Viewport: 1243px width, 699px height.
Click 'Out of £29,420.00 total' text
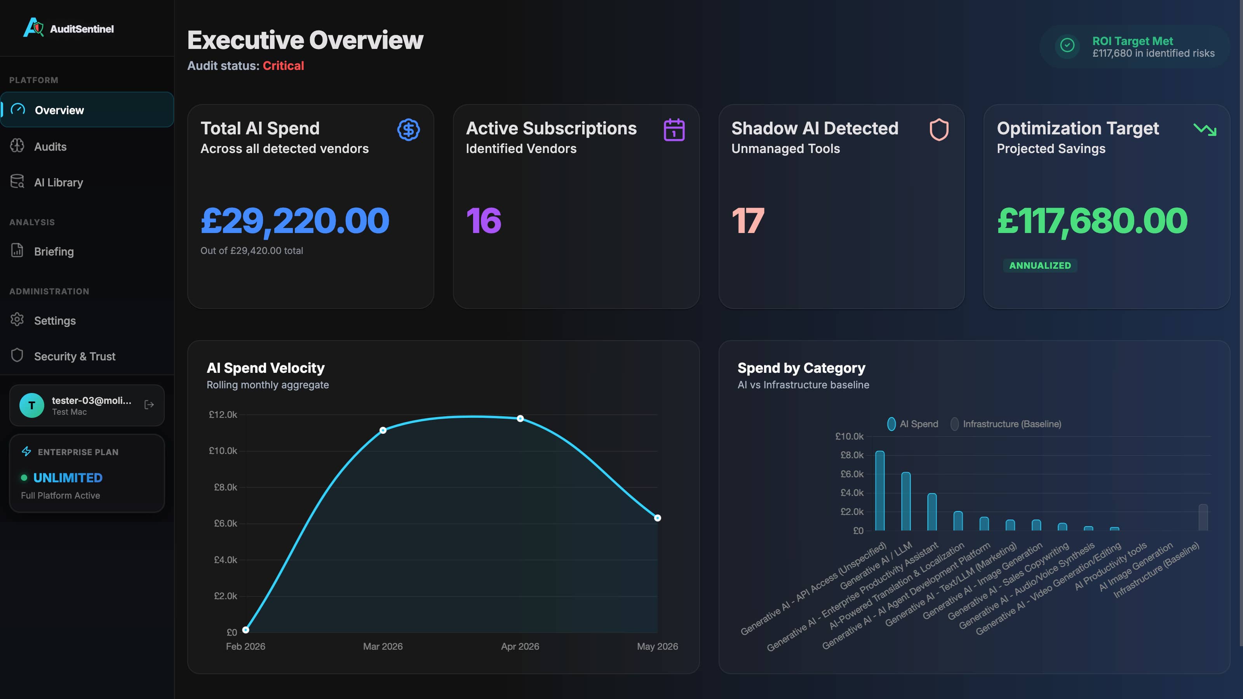[x=252, y=250]
